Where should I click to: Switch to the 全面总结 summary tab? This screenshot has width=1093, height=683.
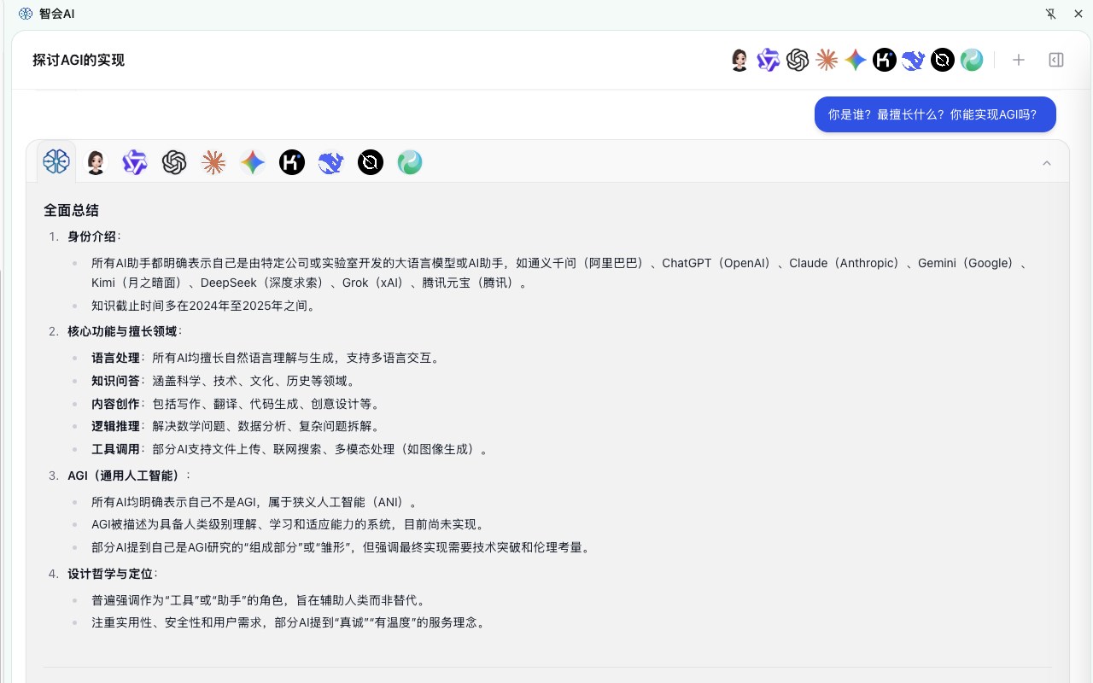[x=56, y=161]
